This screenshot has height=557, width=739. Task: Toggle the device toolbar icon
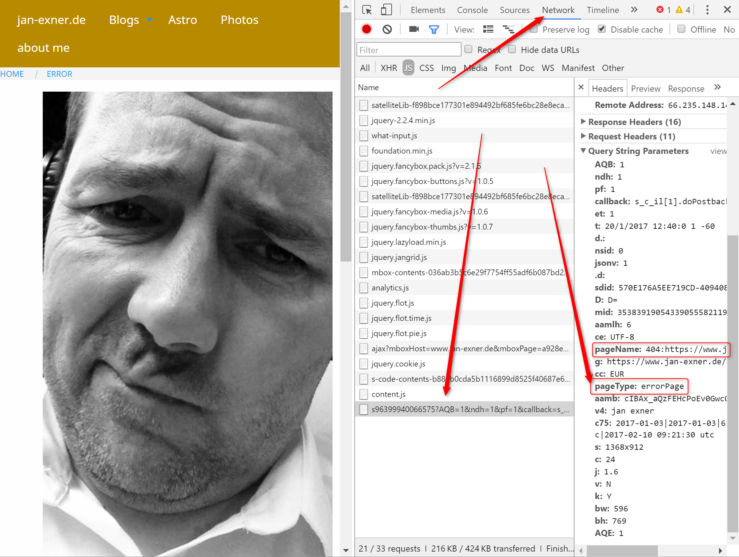386,10
